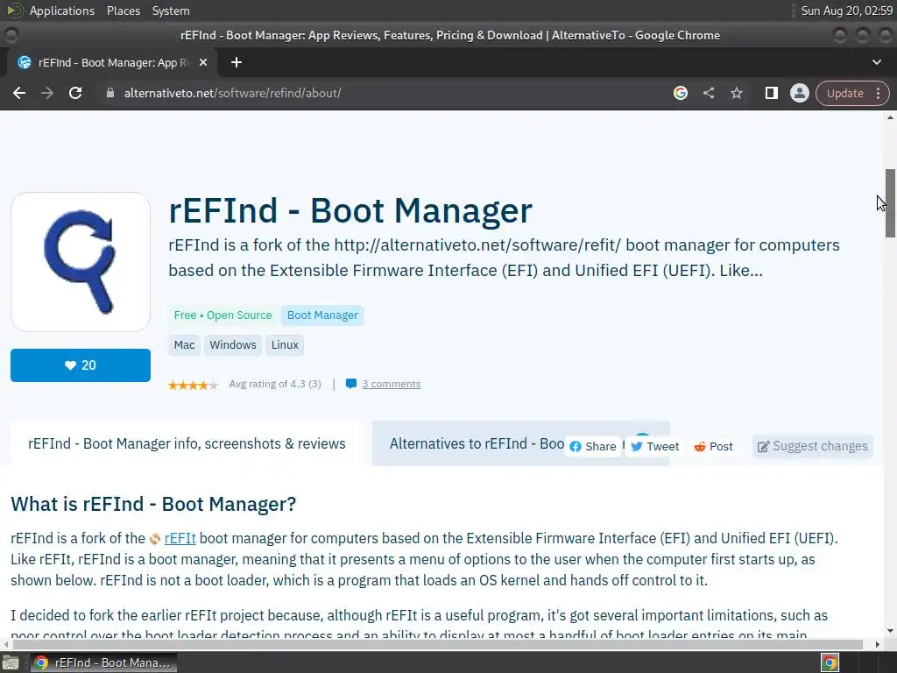Click the Free Open Source label
This screenshot has height=673, width=897.
[223, 315]
